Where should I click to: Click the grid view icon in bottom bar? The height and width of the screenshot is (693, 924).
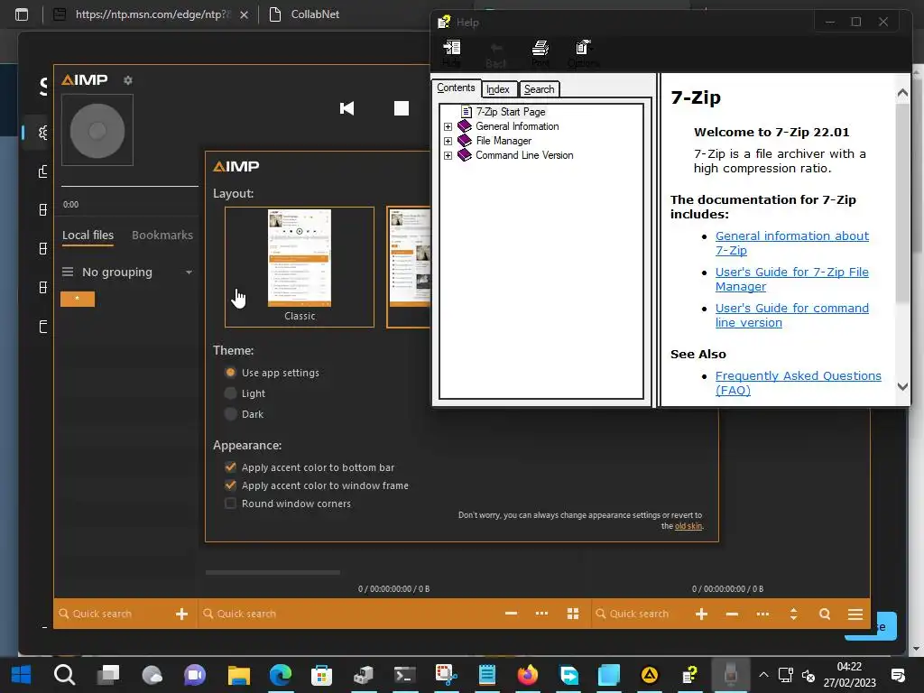pos(572,614)
